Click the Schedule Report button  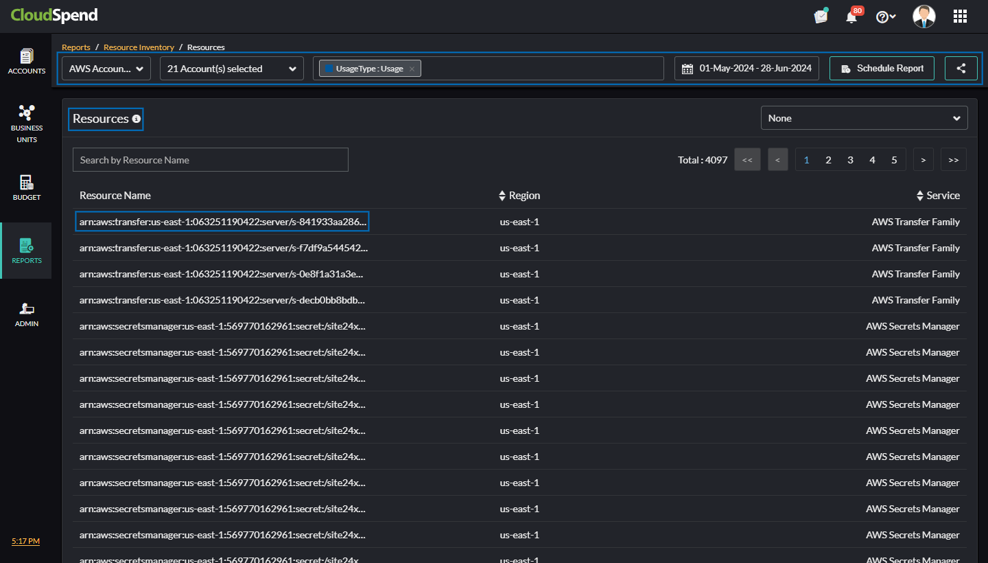[x=882, y=69]
